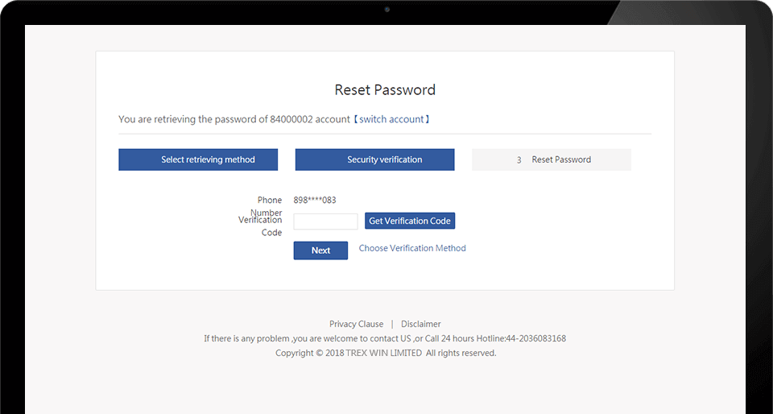Click the Phone Number label
This screenshot has width=773, height=414.
(267, 206)
